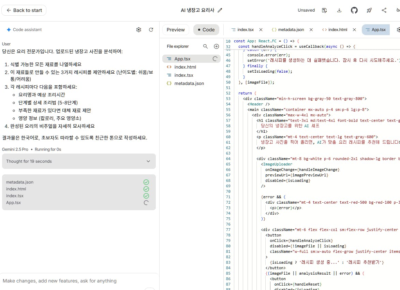Image resolution: width=400 pixels, height=290 pixels.
Task: Click metadata.json in generated files list
Action: 20,182
